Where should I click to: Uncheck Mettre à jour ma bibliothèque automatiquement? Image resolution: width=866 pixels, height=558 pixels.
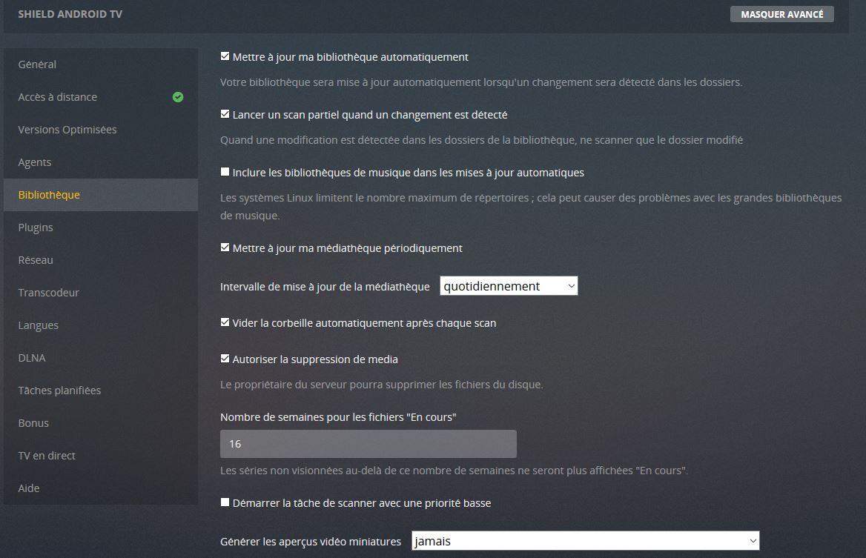click(225, 56)
